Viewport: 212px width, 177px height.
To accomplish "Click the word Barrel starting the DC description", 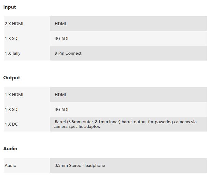I will pyautogui.click(x=61, y=122).
